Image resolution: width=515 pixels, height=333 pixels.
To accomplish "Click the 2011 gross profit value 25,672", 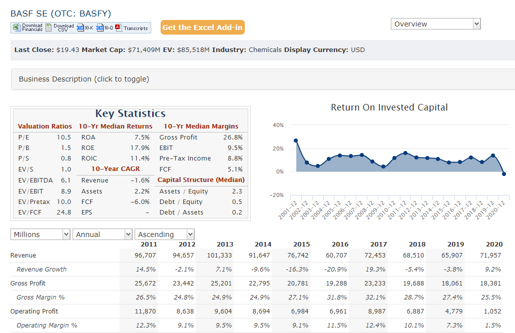I will [x=145, y=283].
